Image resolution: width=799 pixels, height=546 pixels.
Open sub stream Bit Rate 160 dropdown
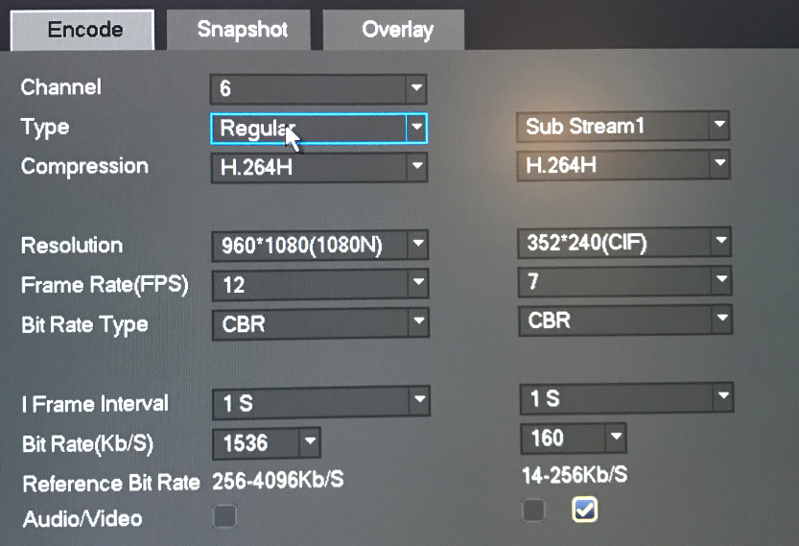coord(574,438)
